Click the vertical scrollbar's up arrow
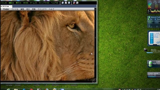Screen dimensions: 160x90 coord(95,9)
